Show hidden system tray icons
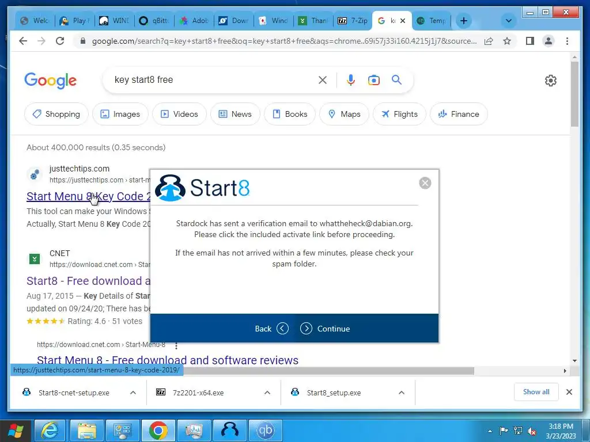Image resolution: width=590 pixels, height=442 pixels. 490,432
